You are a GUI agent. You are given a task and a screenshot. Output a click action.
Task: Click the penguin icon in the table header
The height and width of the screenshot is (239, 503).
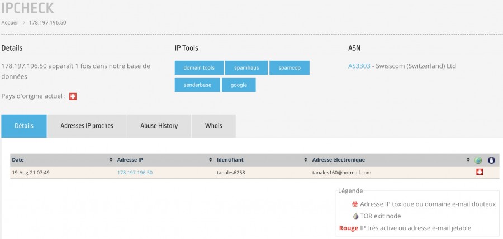click(x=491, y=160)
